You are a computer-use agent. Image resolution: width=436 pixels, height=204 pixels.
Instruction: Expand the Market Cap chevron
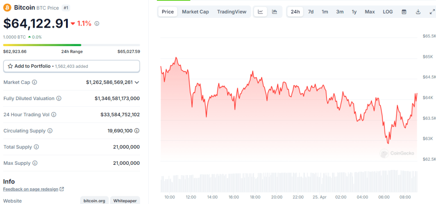(137, 82)
